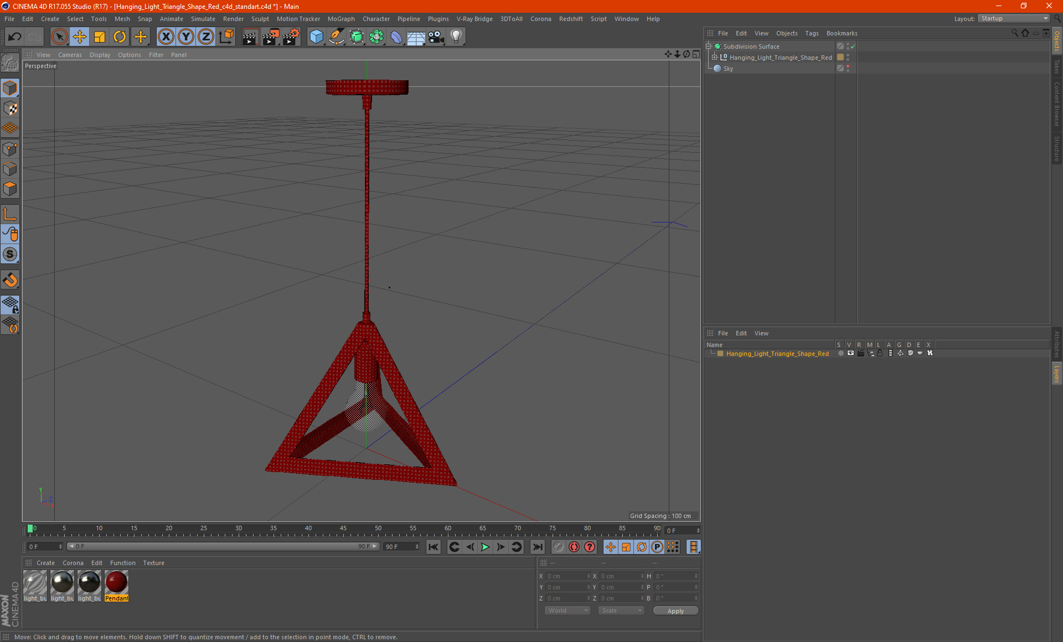
Task: Expand the Hanging_Light_Triangle_Shape_Red object tree
Action: pyautogui.click(x=715, y=58)
